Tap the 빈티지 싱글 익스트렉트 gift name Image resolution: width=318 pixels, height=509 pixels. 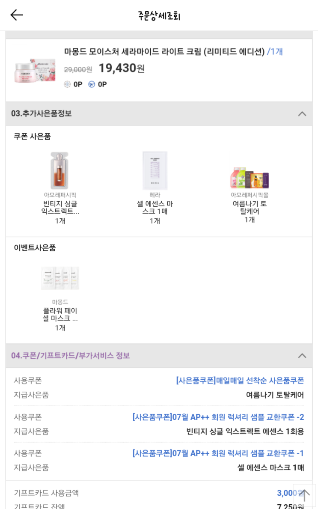tap(60, 208)
